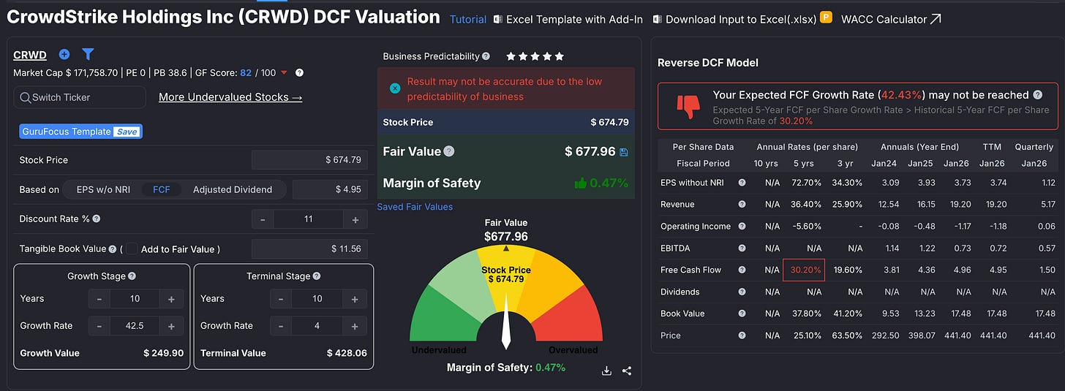Enable the Add to Fair Value checkbox
The image size is (1065, 391).
131,248
